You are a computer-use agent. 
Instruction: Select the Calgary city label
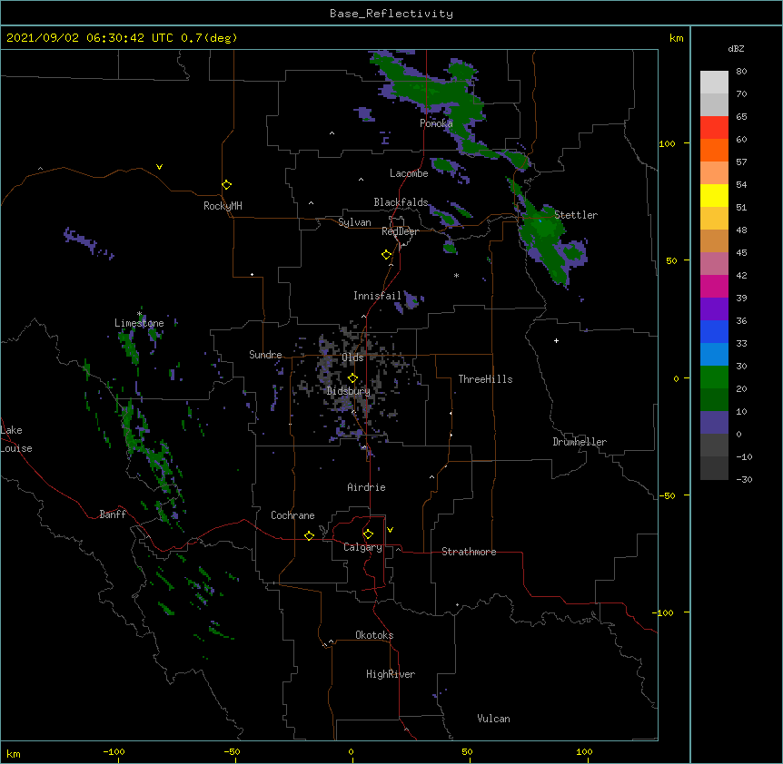pyautogui.click(x=362, y=547)
